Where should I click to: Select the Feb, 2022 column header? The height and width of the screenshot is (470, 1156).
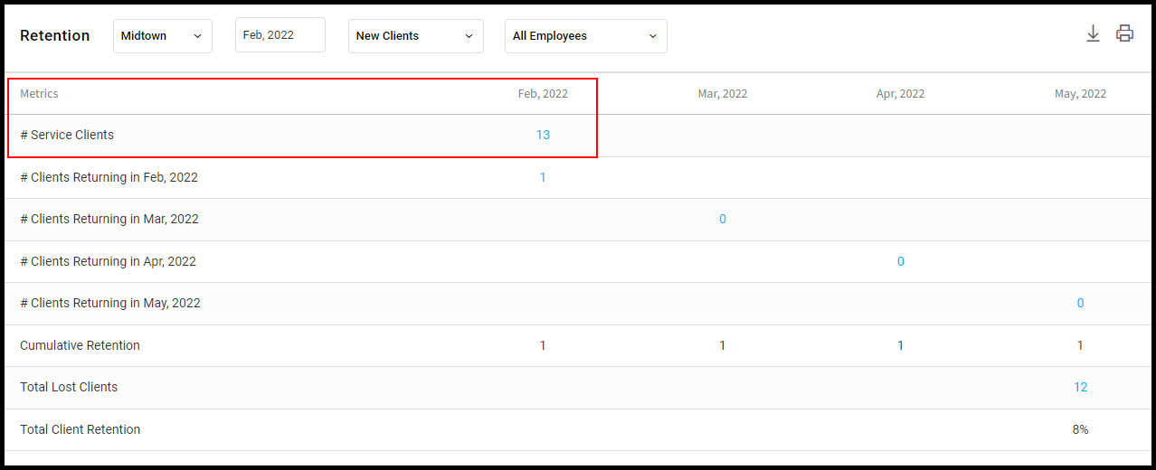543,94
